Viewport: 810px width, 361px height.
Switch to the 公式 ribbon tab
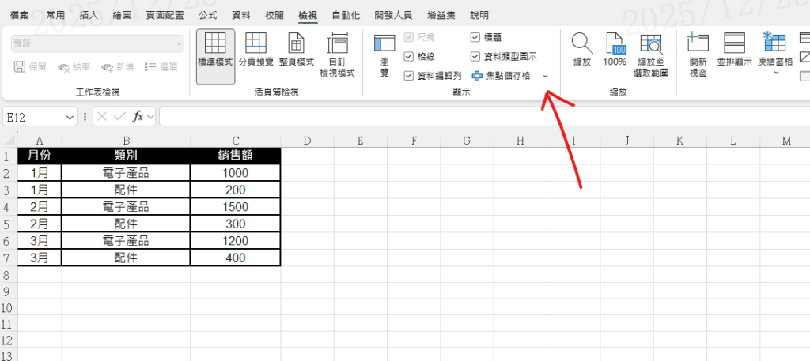208,15
